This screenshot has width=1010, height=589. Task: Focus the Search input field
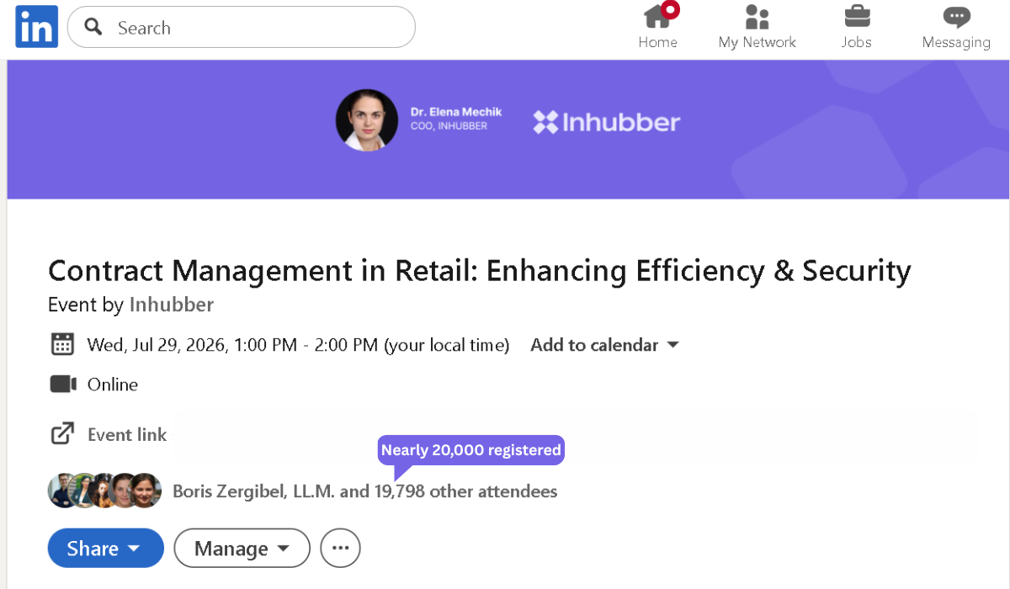click(242, 27)
